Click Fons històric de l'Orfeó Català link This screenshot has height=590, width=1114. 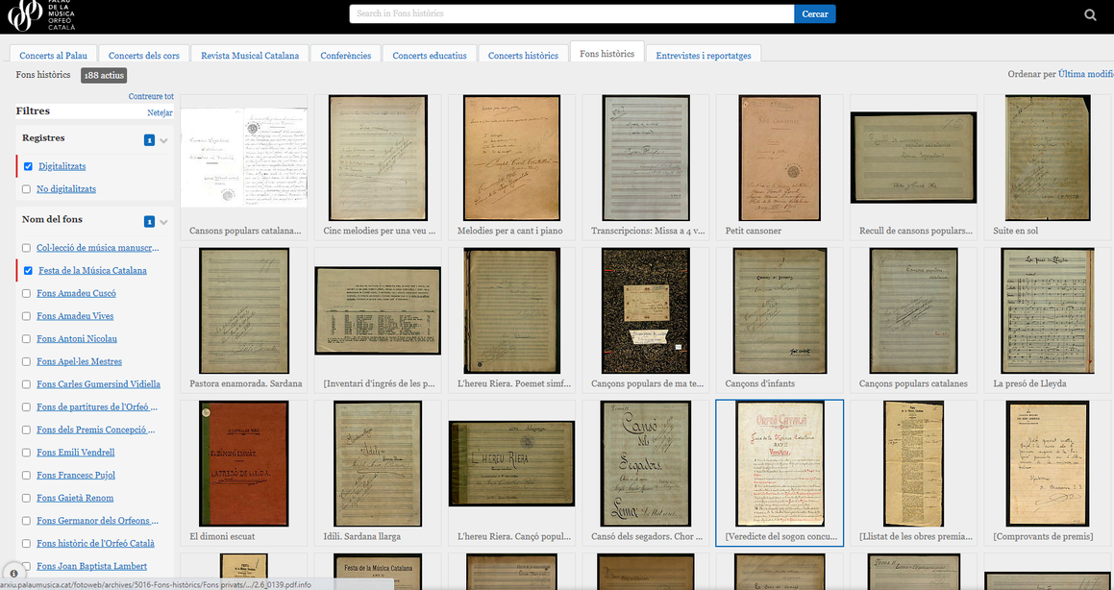96,543
